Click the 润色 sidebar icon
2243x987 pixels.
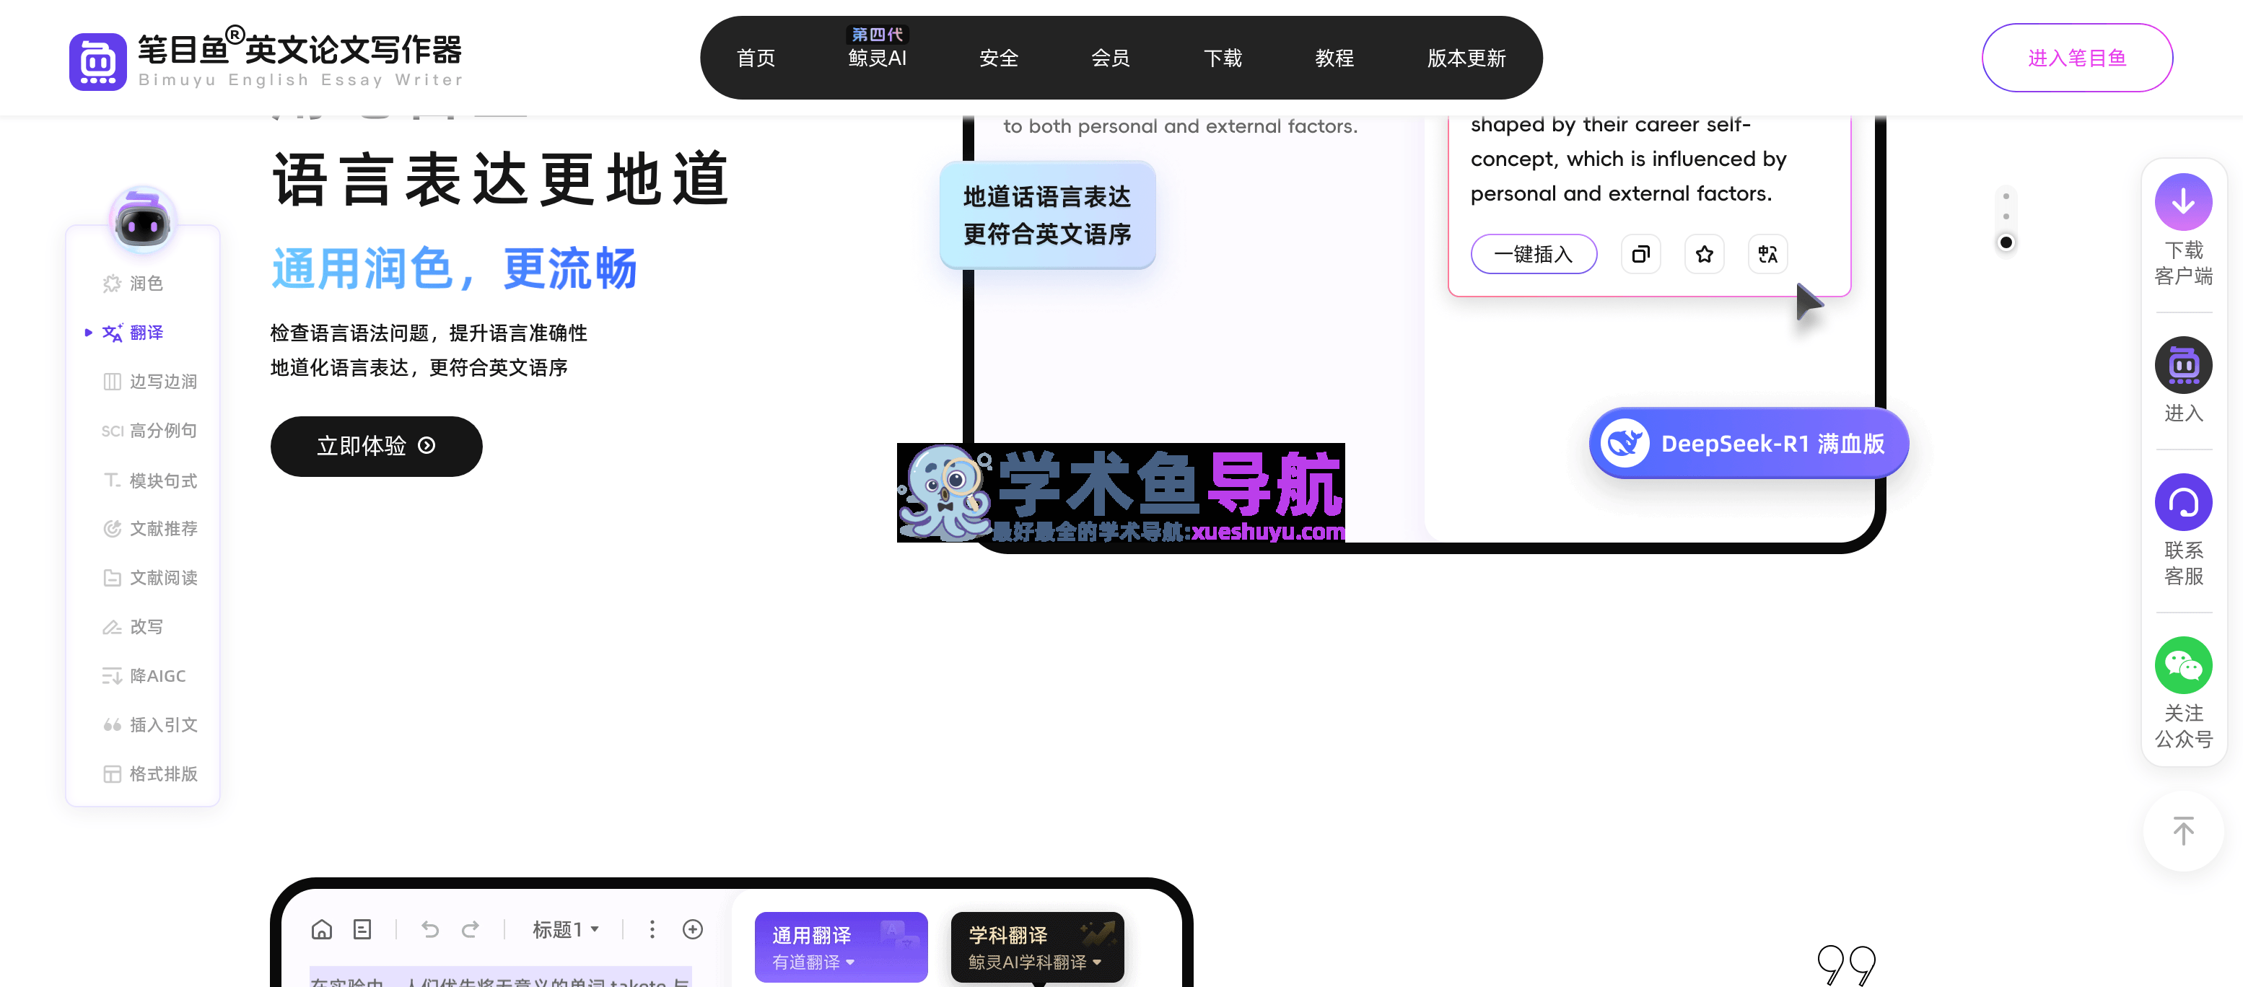(x=111, y=284)
